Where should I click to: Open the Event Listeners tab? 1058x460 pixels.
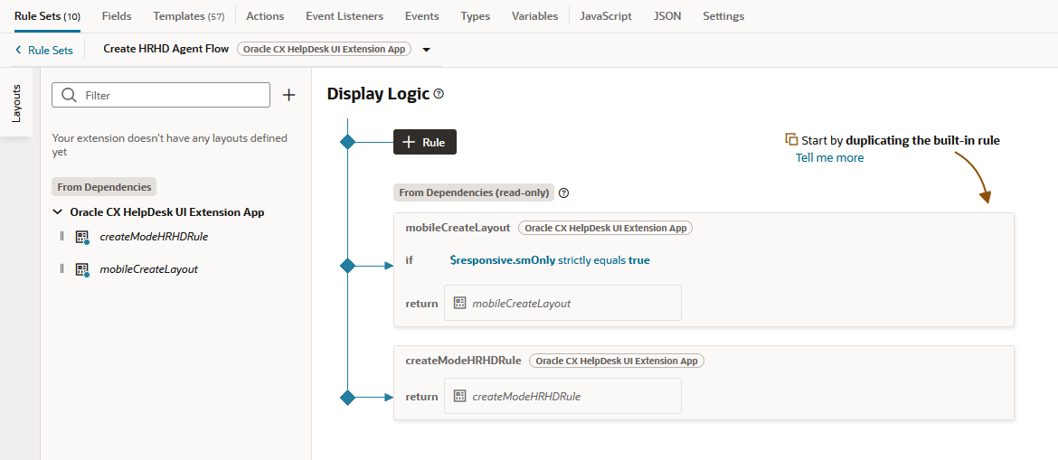pos(345,16)
